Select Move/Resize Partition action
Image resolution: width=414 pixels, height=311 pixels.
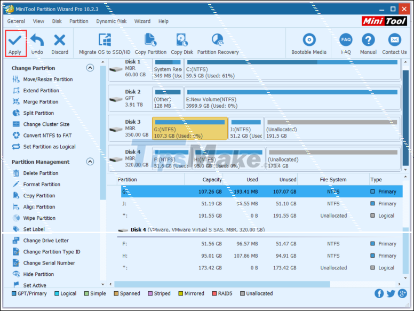coord(43,79)
